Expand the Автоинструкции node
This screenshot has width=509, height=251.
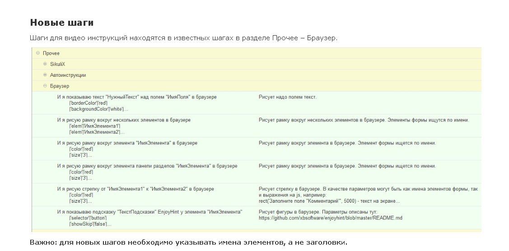pyautogui.click(x=45, y=75)
